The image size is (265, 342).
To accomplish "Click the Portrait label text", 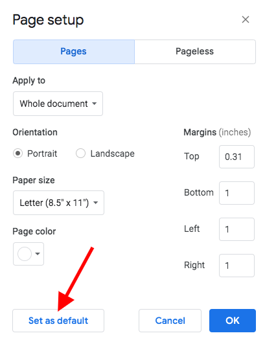I will point(42,154).
